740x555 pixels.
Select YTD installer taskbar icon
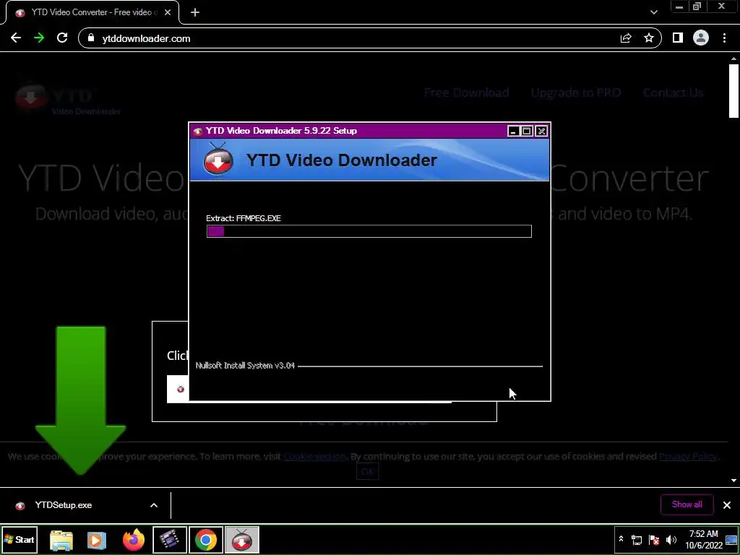click(x=241, y=539)
